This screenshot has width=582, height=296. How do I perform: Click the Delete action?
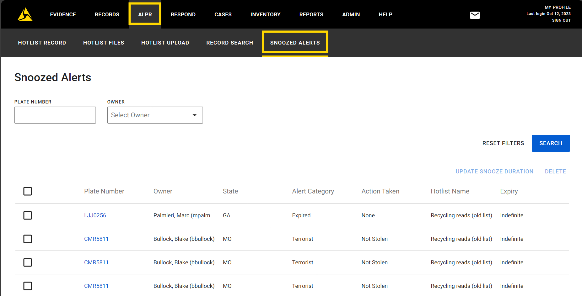point(555,172)
